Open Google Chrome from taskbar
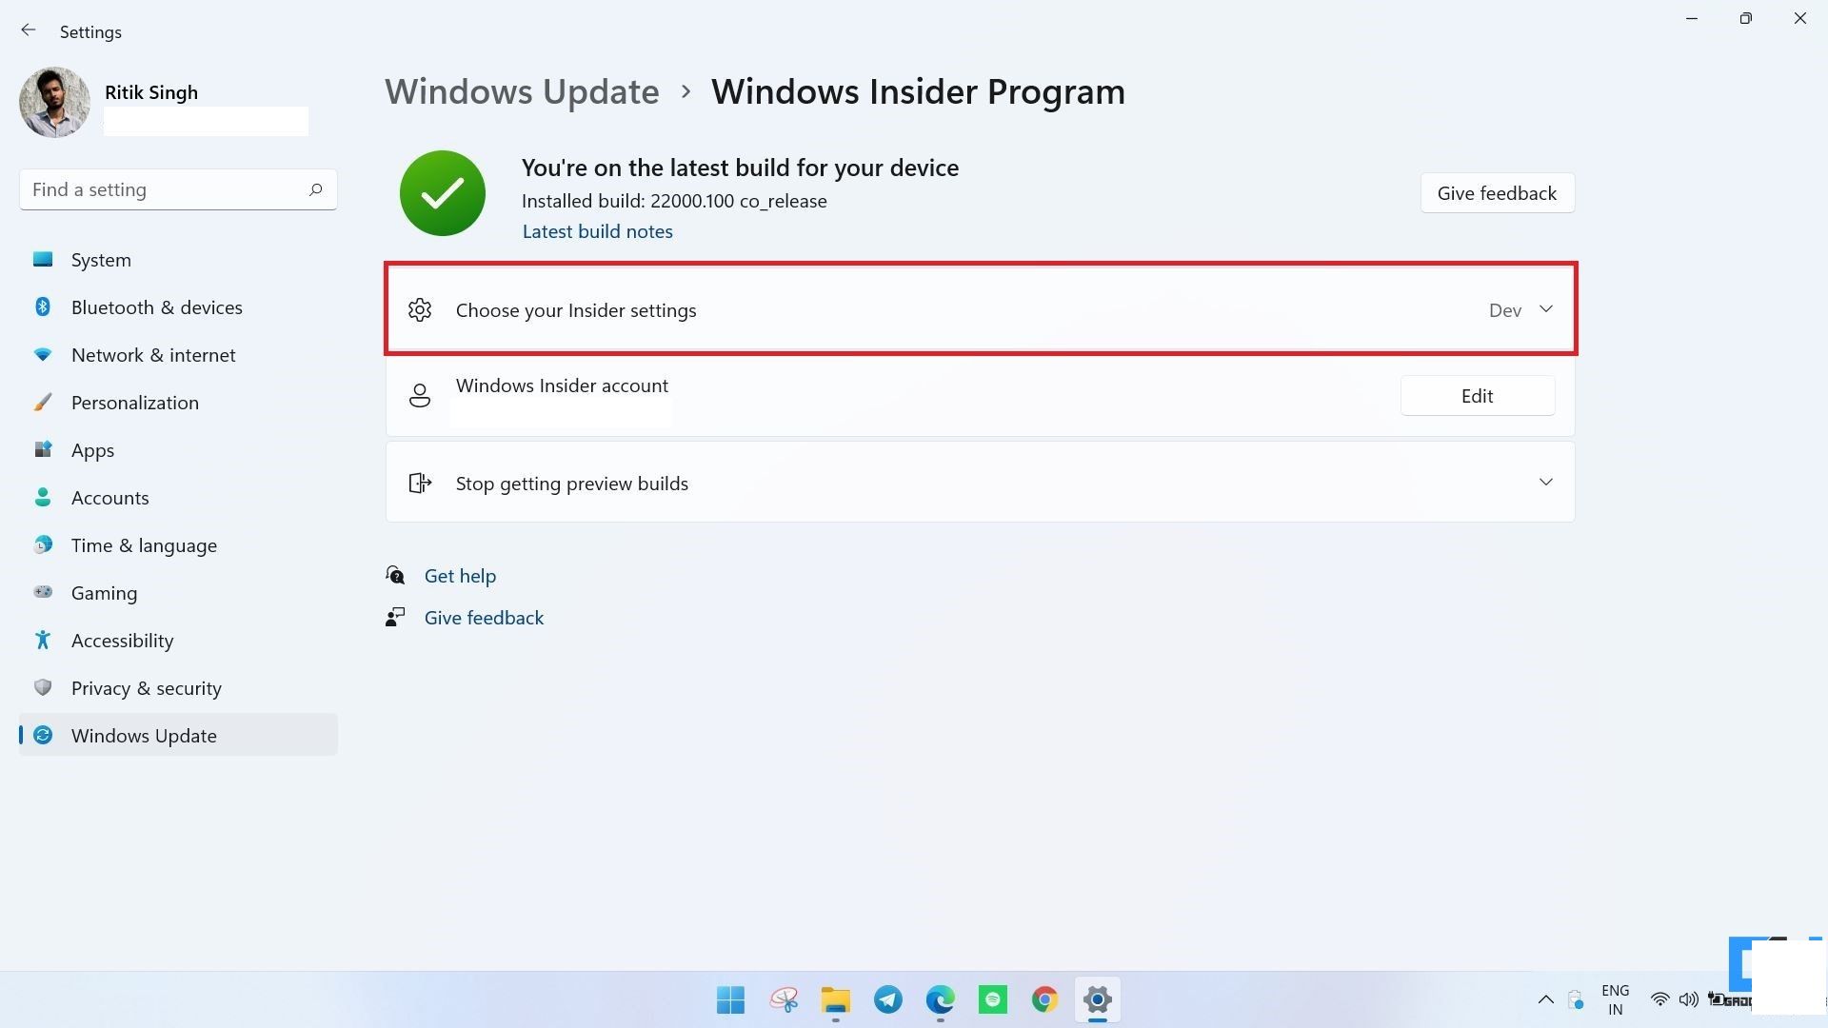 click(x=1044, y=999)
